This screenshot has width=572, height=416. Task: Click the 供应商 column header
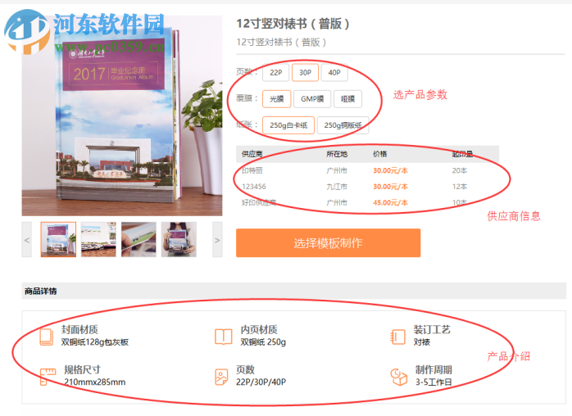coord(252,154)
